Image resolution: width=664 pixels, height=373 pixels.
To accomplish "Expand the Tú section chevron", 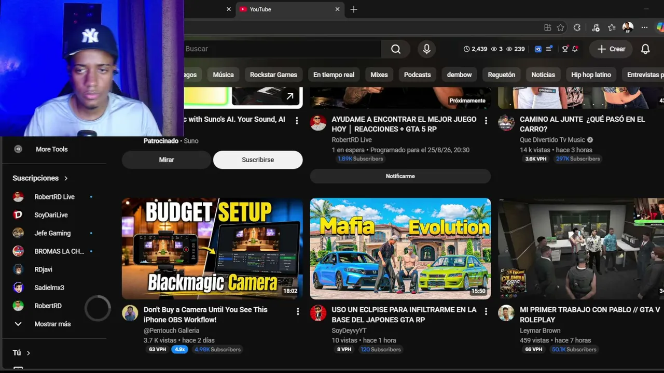I will tap(29, 353).
